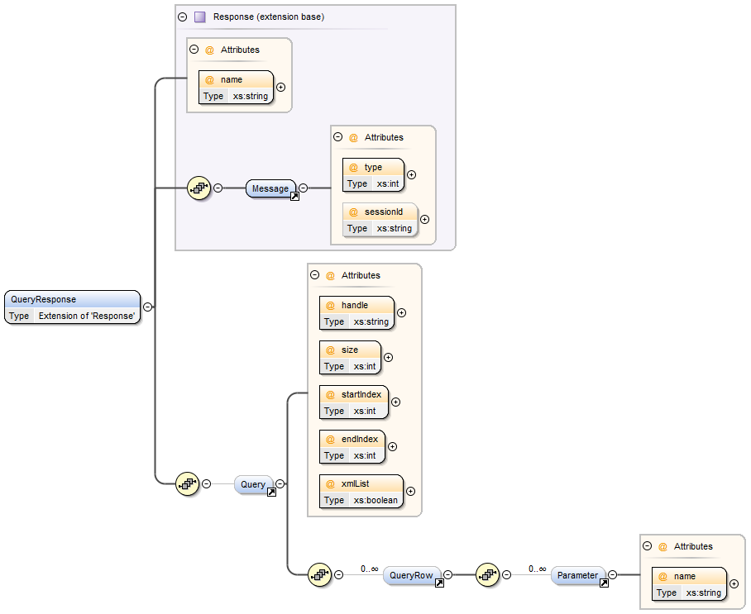Expand the xmlList attribute details
The image size is (751, 614).
[410, 491]
